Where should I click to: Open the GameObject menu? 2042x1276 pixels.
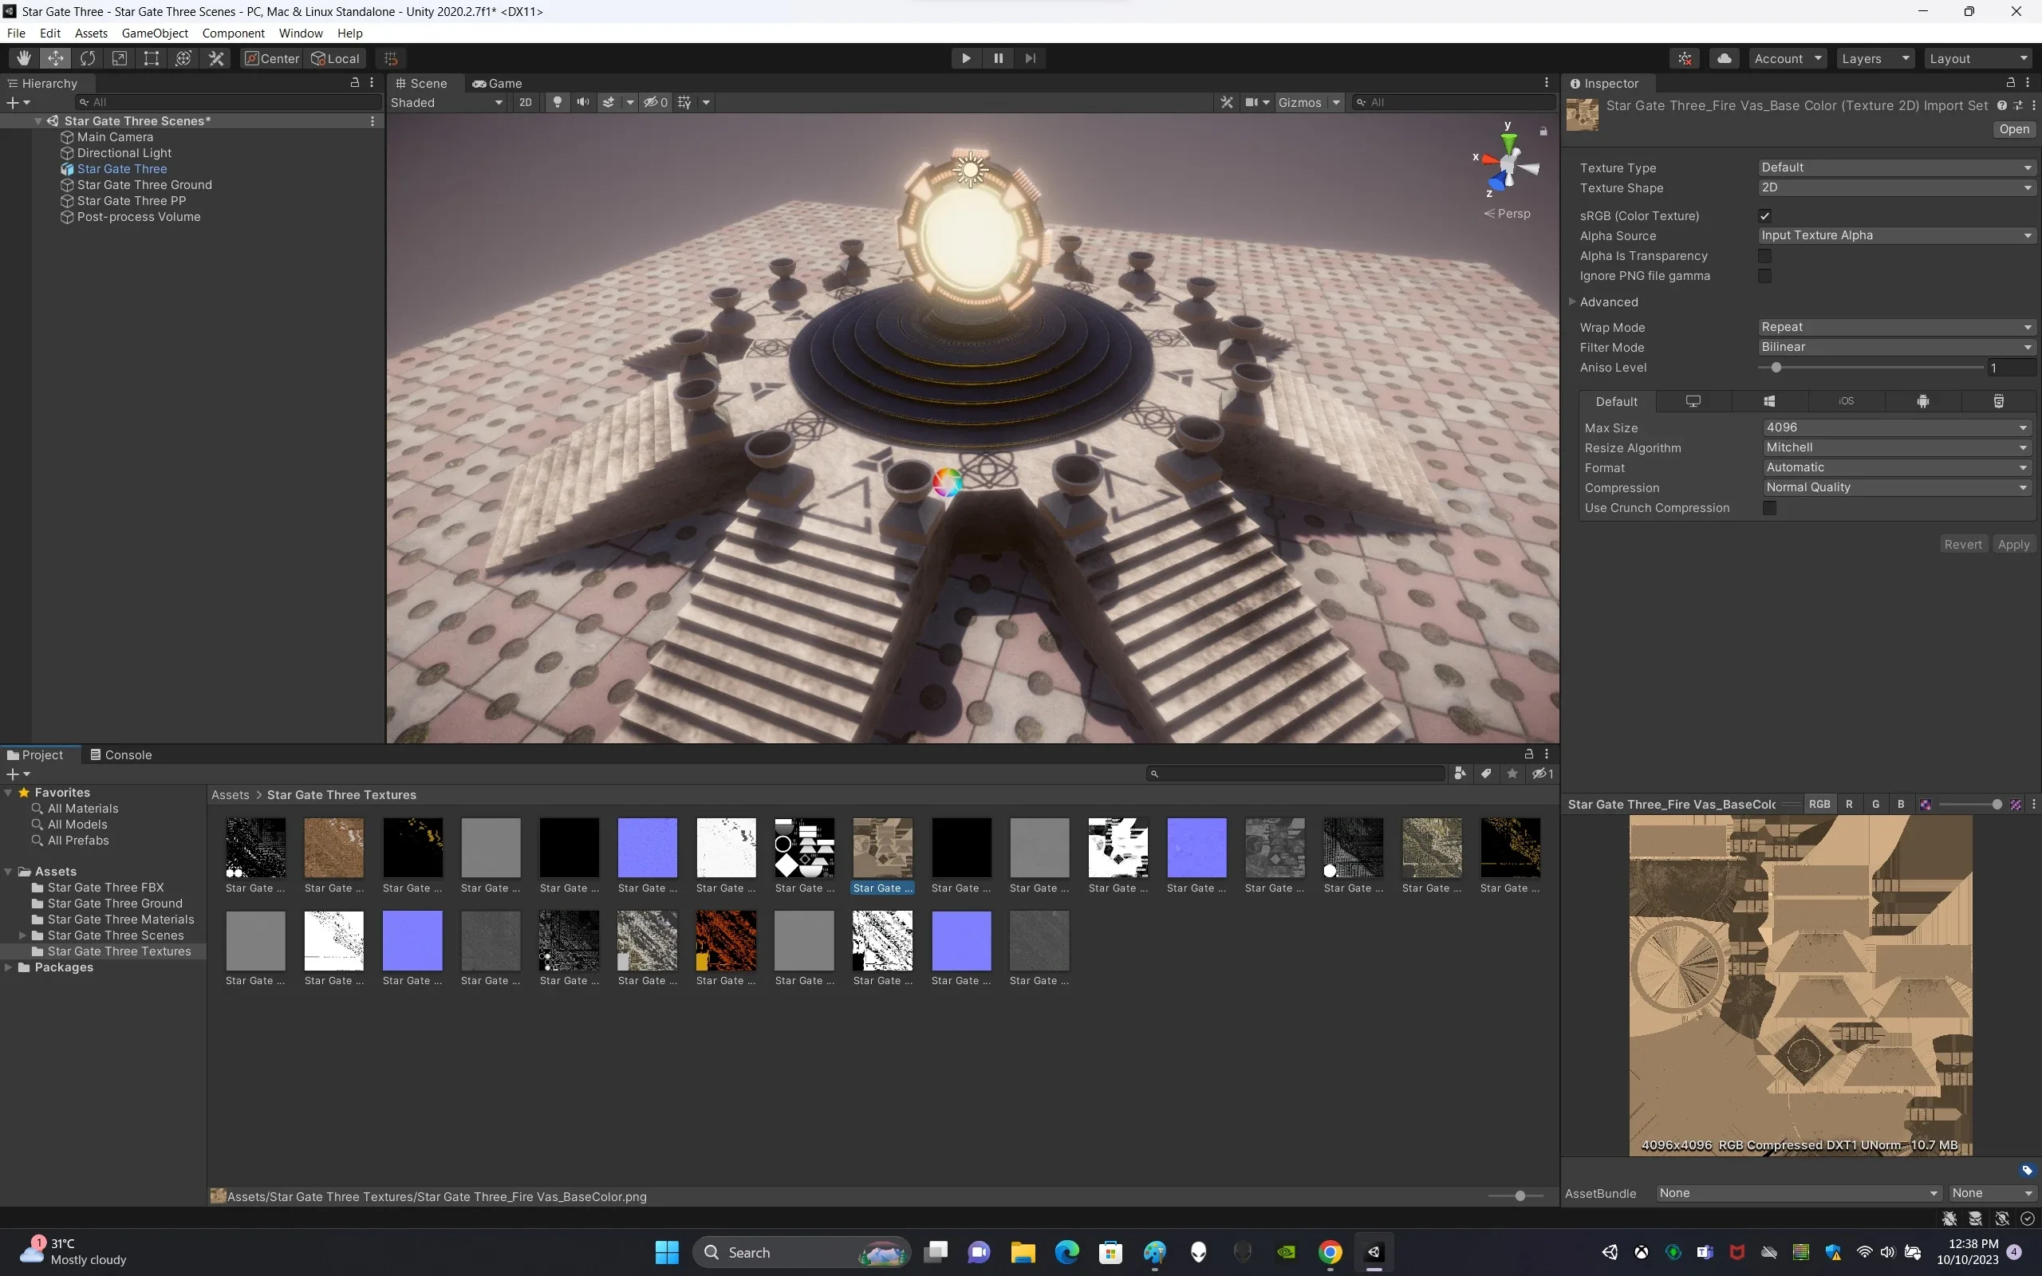point(156,33)
